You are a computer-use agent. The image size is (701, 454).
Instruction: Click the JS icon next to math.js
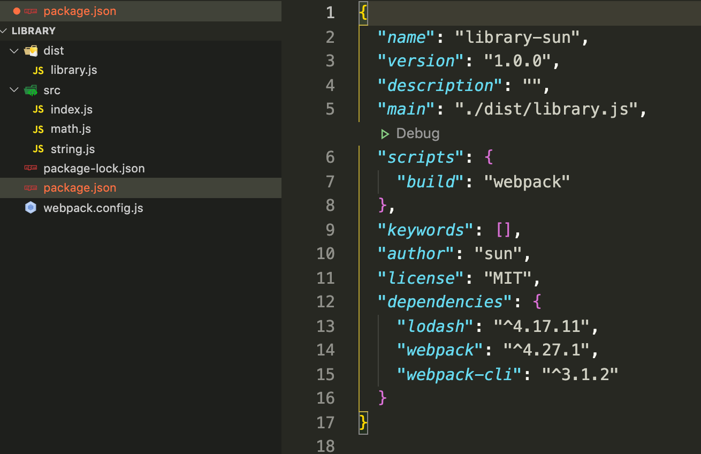(x=37, y=128)
